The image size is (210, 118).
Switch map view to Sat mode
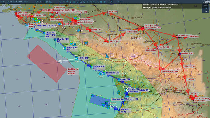(205, 12)
